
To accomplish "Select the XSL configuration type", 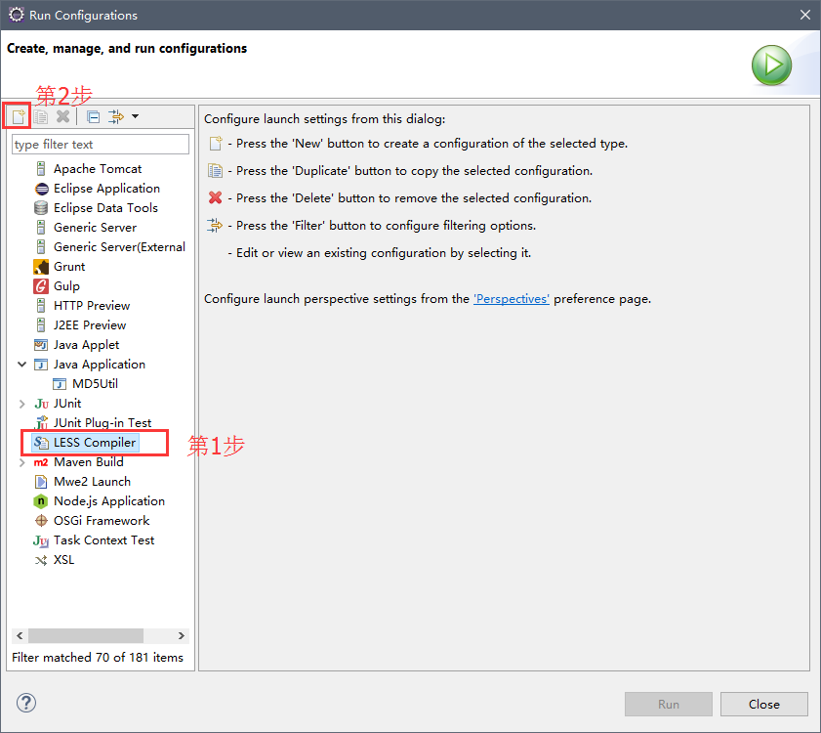I will point(63,559).
